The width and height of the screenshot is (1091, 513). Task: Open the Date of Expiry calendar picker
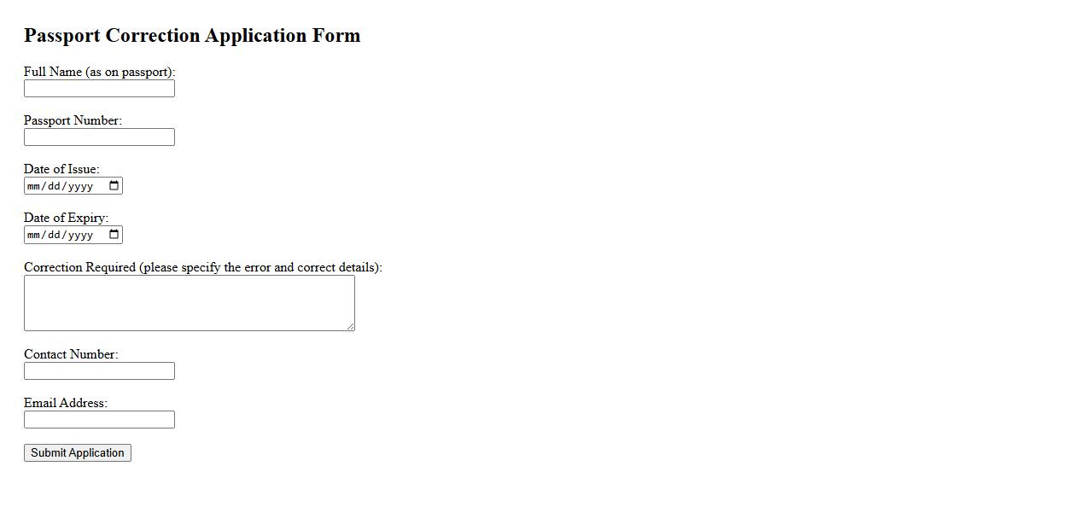(114, 235)
